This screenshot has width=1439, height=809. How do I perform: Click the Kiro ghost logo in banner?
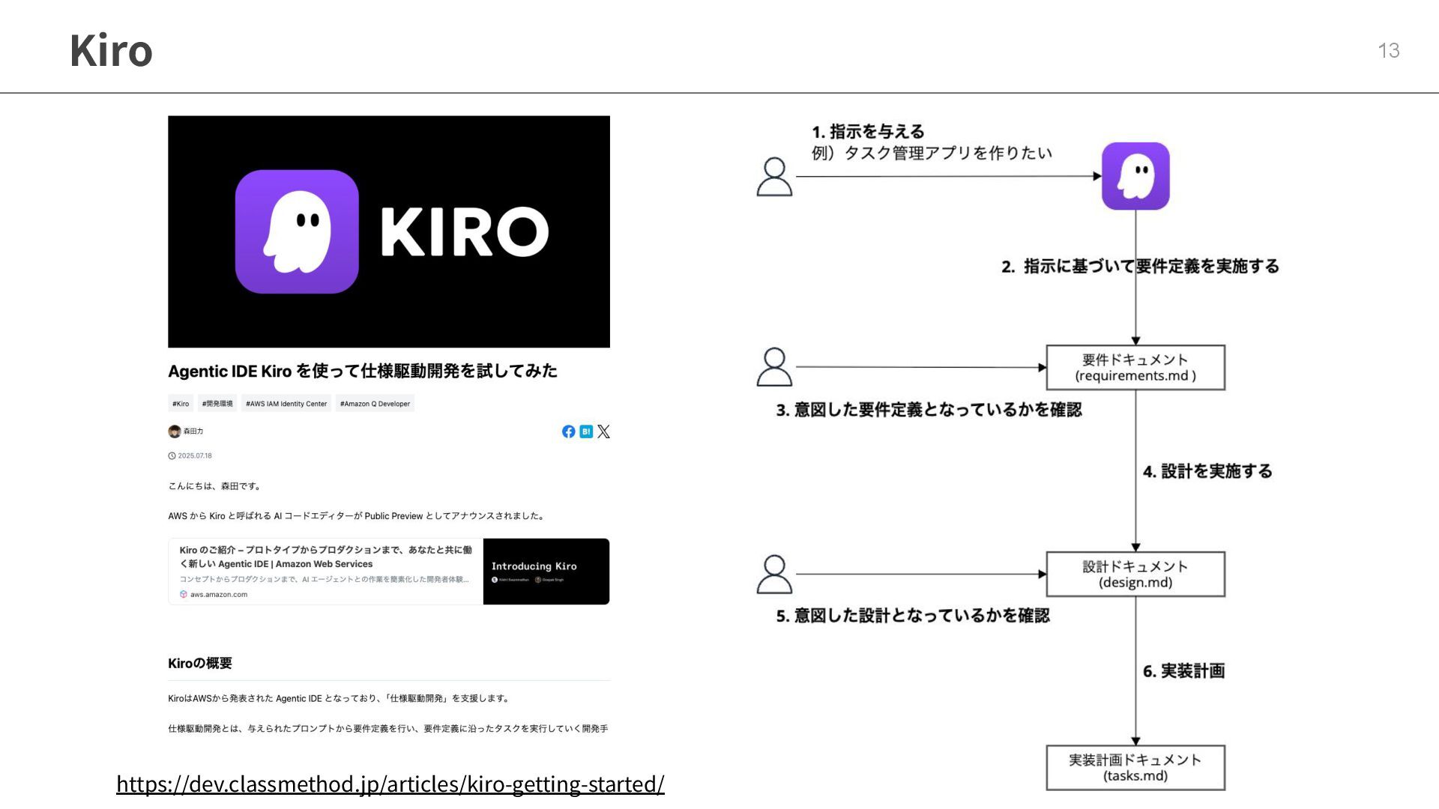click(297, 231)
